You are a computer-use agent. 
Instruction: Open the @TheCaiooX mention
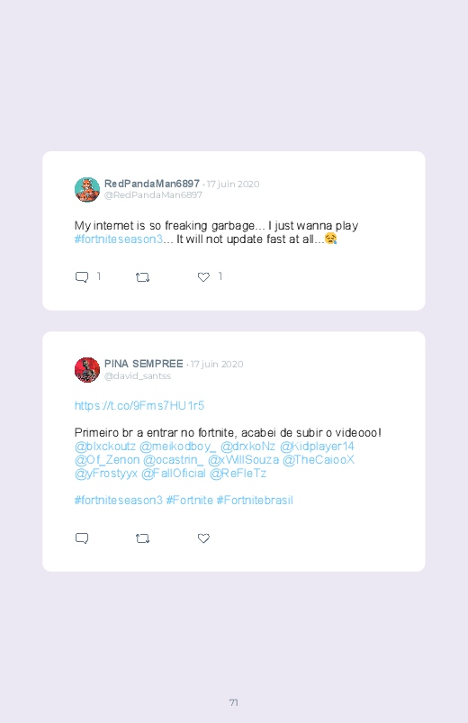319,459
